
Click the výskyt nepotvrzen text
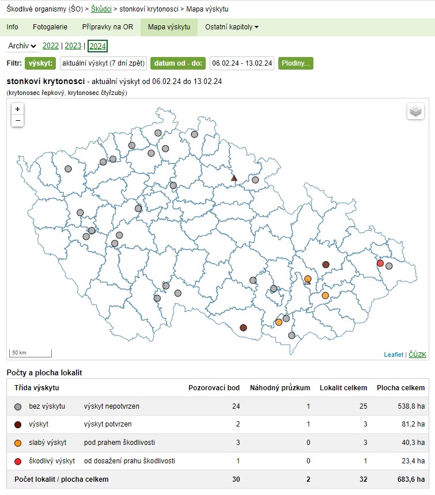coord(112,406)
